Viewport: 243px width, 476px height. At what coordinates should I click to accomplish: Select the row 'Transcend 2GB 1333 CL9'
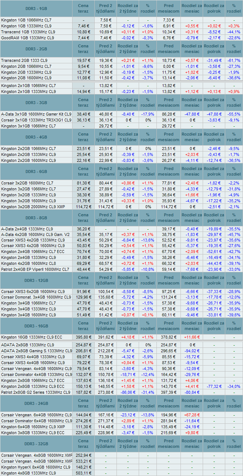pos(121,60)
